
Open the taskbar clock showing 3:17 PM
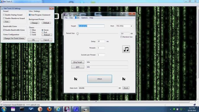(192, 109)
